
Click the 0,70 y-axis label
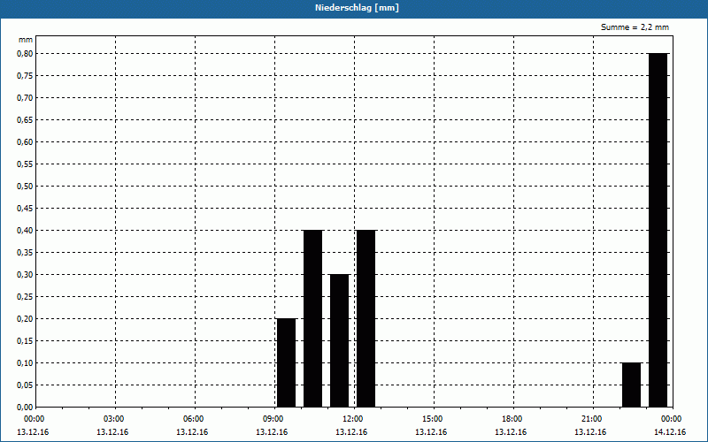pos(25,98)
